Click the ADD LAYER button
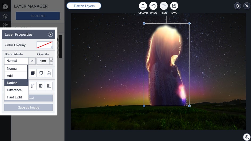The image size is (251, 141). coord(37,16)
